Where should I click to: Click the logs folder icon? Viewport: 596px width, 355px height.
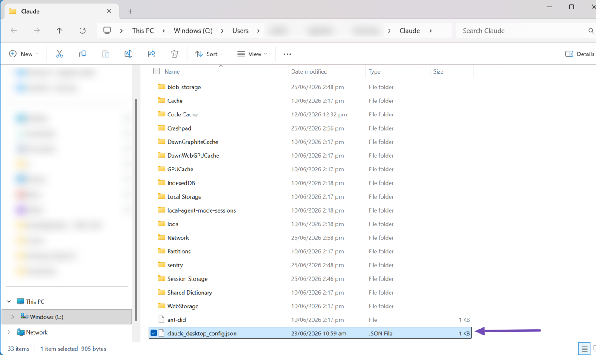click(161, 224)
